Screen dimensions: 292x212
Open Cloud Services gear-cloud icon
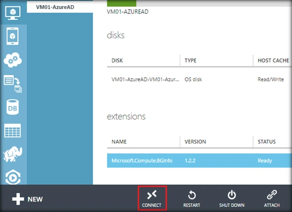pos(13,60)
